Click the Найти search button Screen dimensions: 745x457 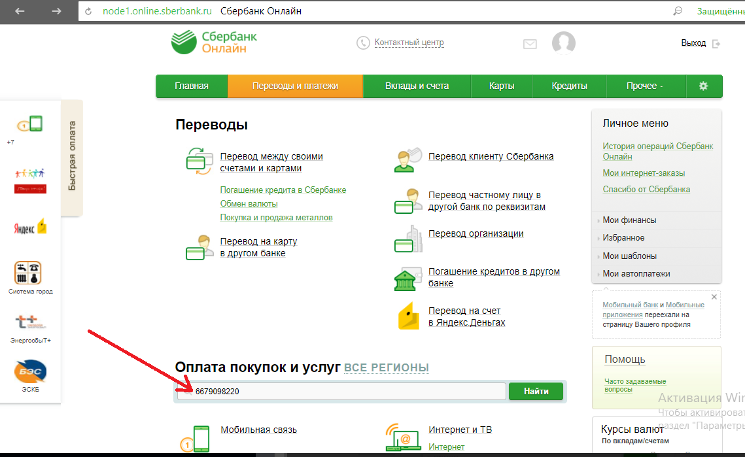[x=536, y=392]
